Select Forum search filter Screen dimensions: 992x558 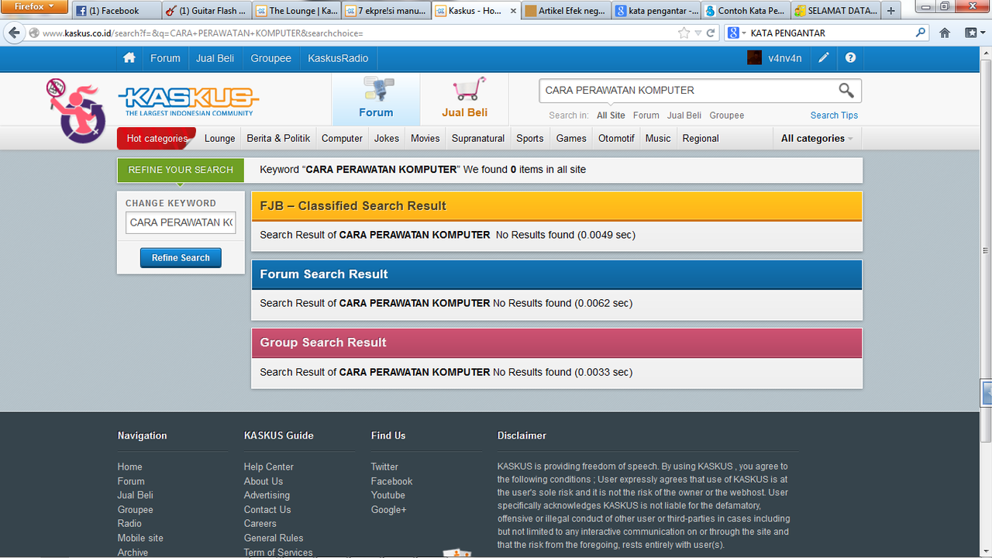coord(646,115)
